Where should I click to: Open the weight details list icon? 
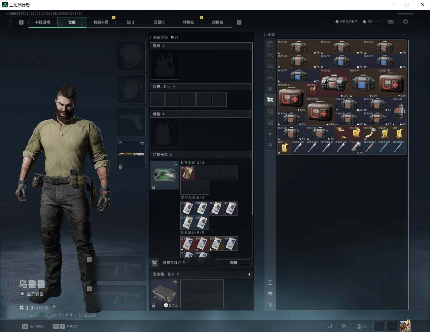tap(54, 307)
